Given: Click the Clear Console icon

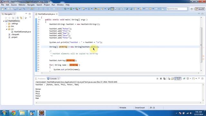Looking at the screenshot, I should [169, 79].
